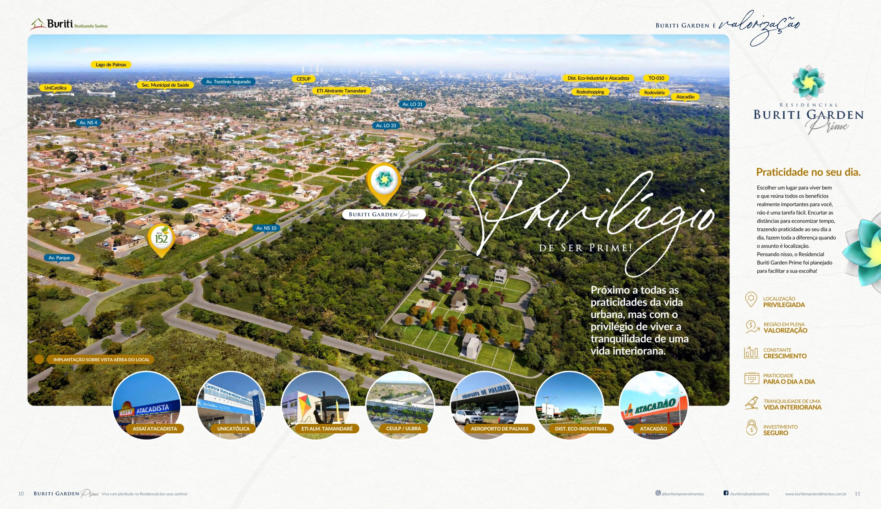
Task: Click the Assaí Atacadista photo circle
Action: [x=147, y=405]
